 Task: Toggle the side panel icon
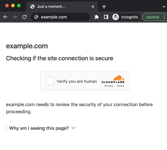coord(106,17)
